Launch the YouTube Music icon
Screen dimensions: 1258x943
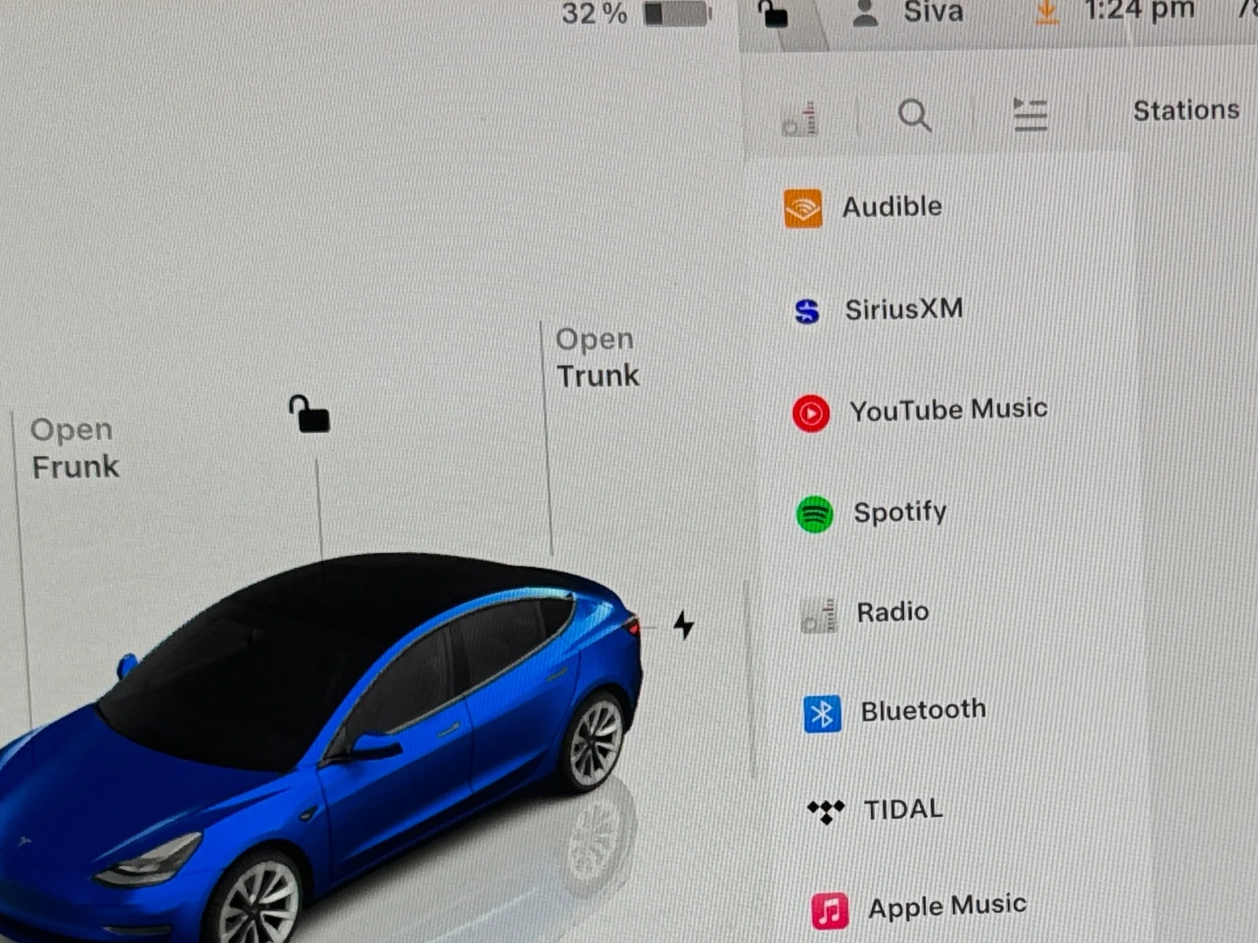(x=811, y=413)
